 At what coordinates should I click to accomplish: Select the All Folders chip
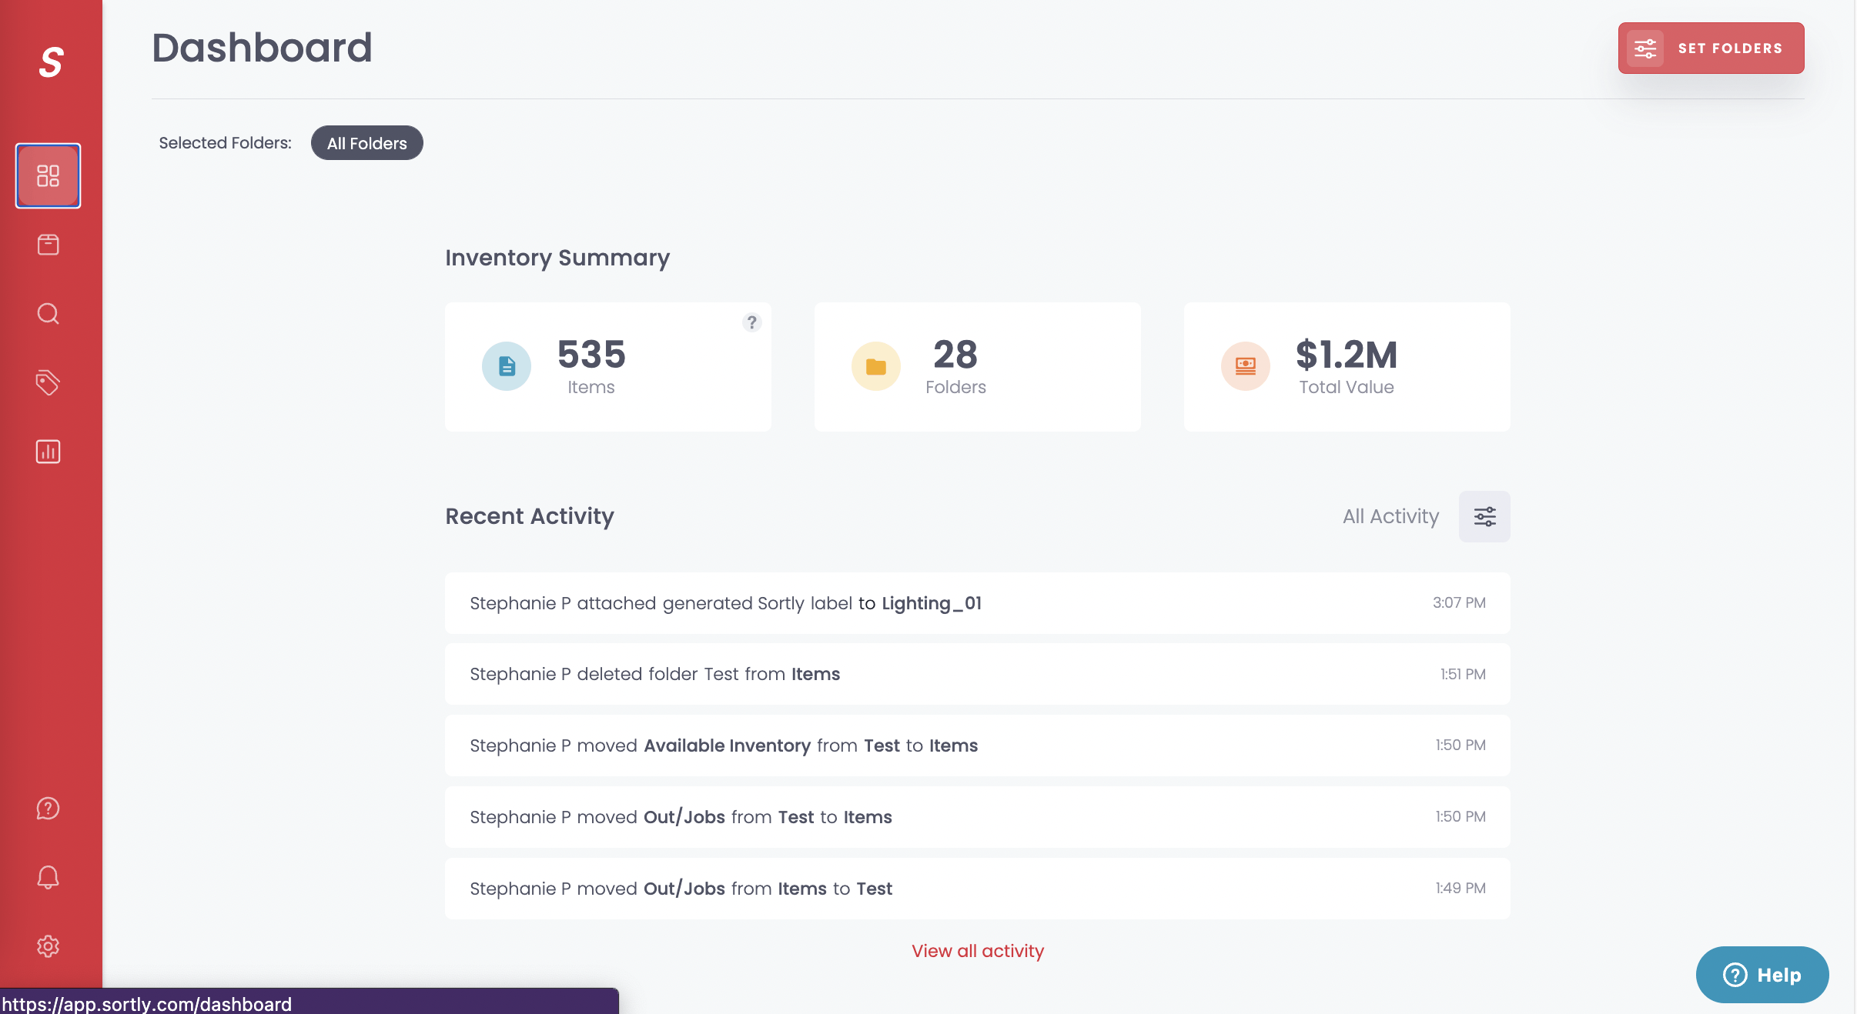click(366, 143)
